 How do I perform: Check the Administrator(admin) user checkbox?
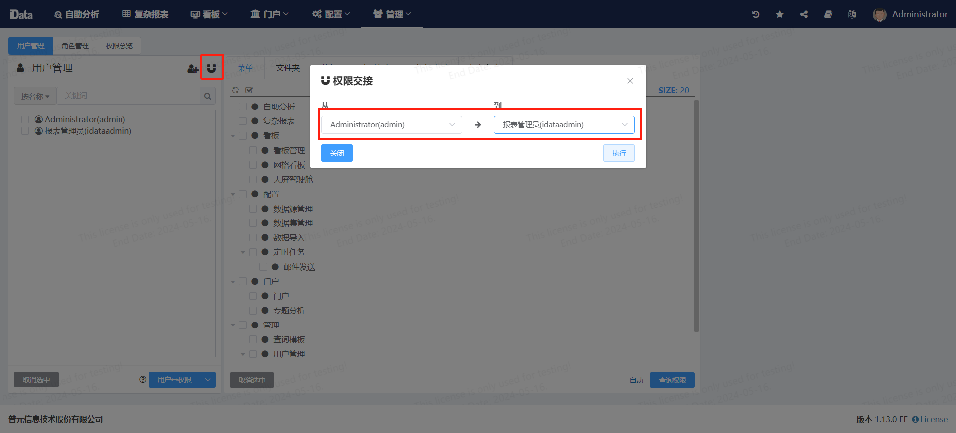pyautogui.click(x=25, y=120)
